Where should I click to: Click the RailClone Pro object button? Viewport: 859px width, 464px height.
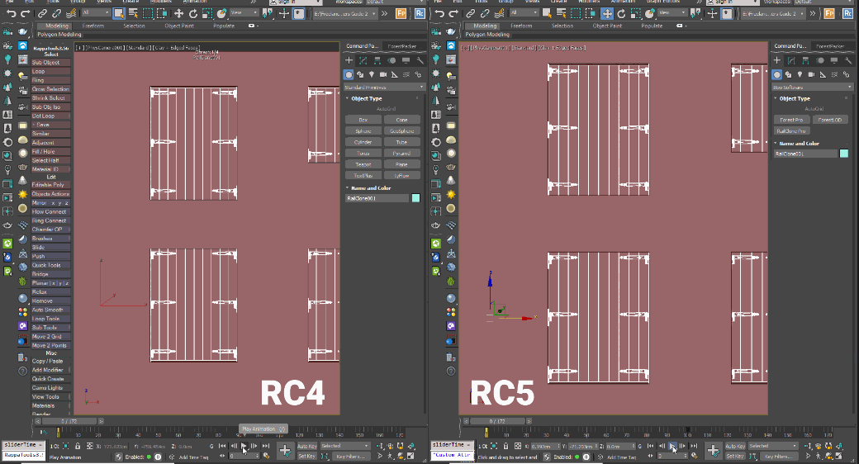790,130
